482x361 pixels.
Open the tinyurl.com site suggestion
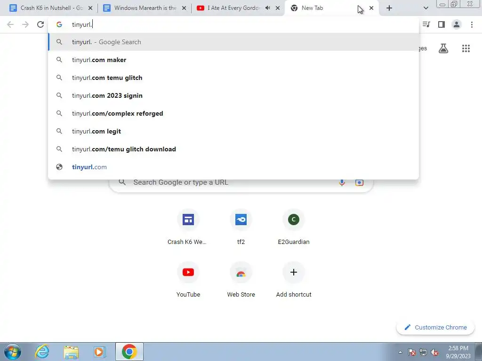233,167
